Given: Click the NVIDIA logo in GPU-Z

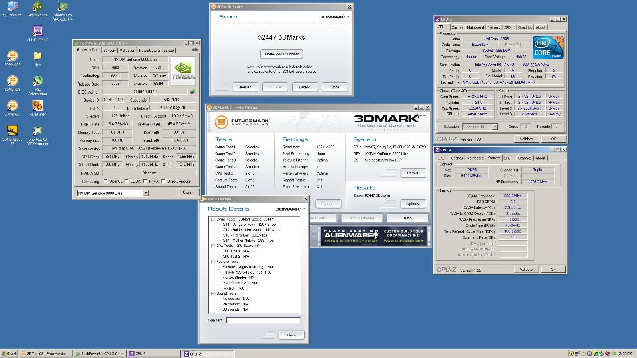Looking at the screenshot, I should [x=183, y=70].
